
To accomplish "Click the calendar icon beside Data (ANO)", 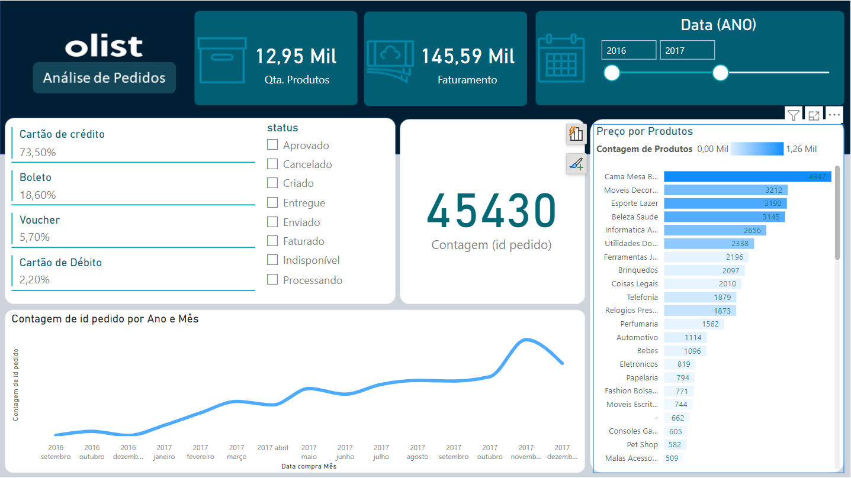I will (x=561, y=58).
